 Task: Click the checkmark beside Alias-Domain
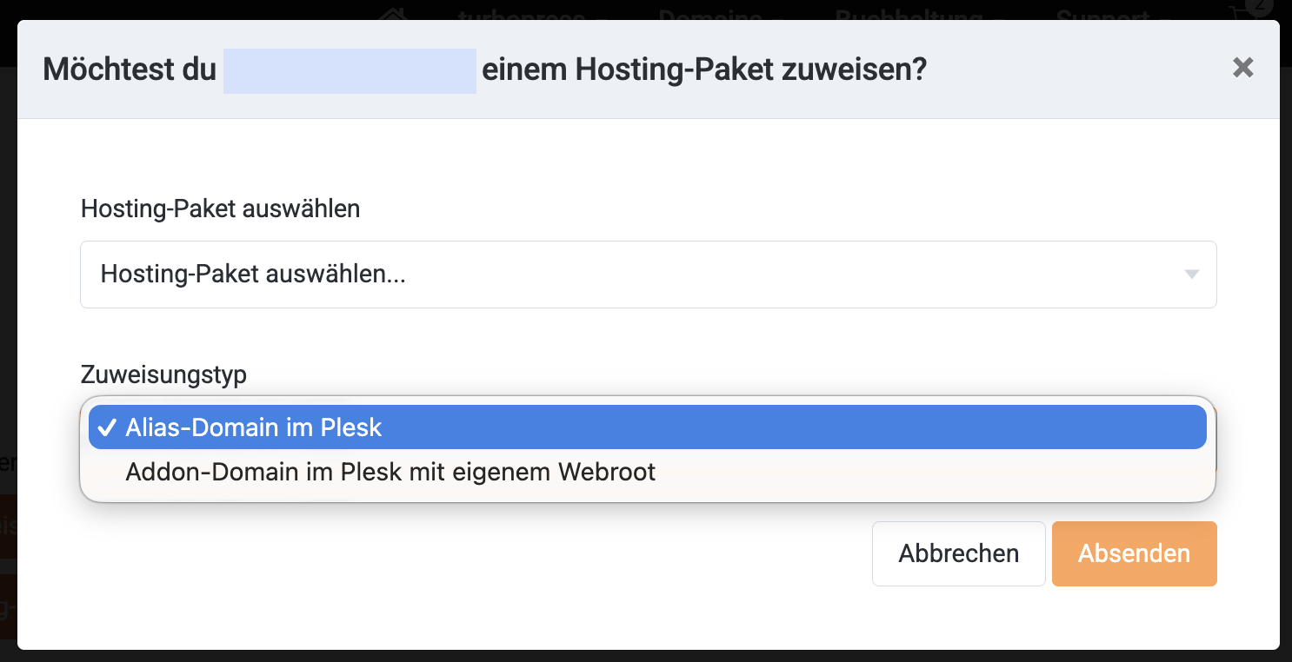107,427
